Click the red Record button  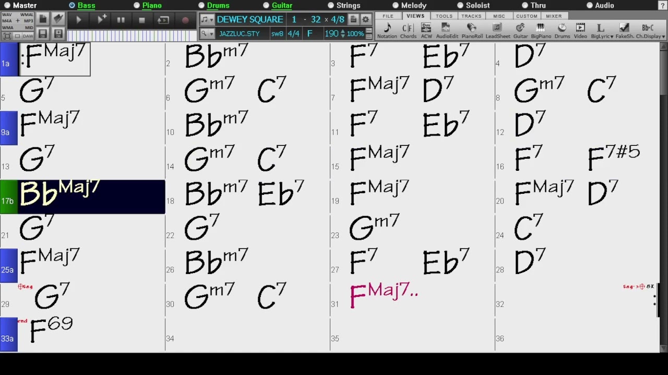[185, 20]
